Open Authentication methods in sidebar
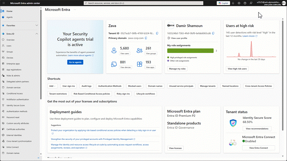 (17, 112)
